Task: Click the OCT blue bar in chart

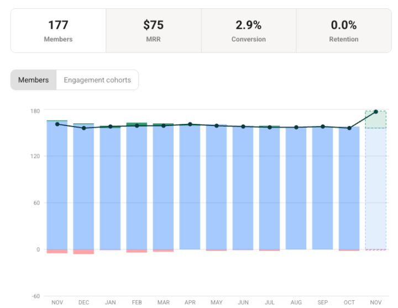Action: [x=349, y=188]
